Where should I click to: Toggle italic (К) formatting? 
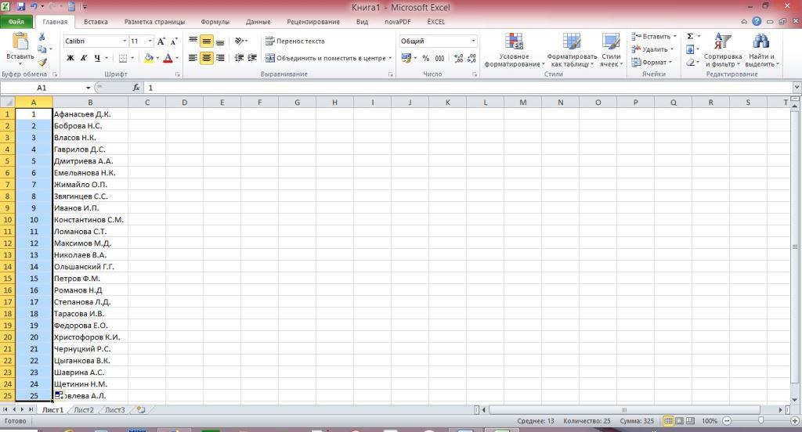(84, 58)
